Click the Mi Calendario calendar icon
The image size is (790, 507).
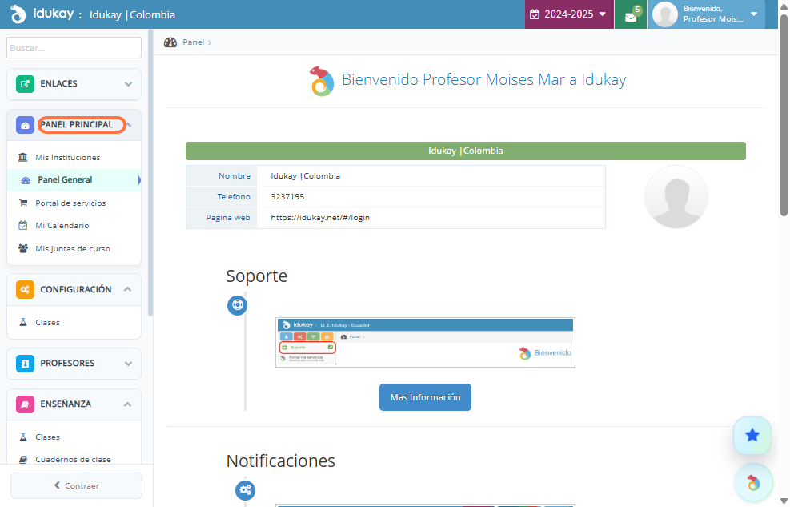pyautogui.click(x=22, y=225)
